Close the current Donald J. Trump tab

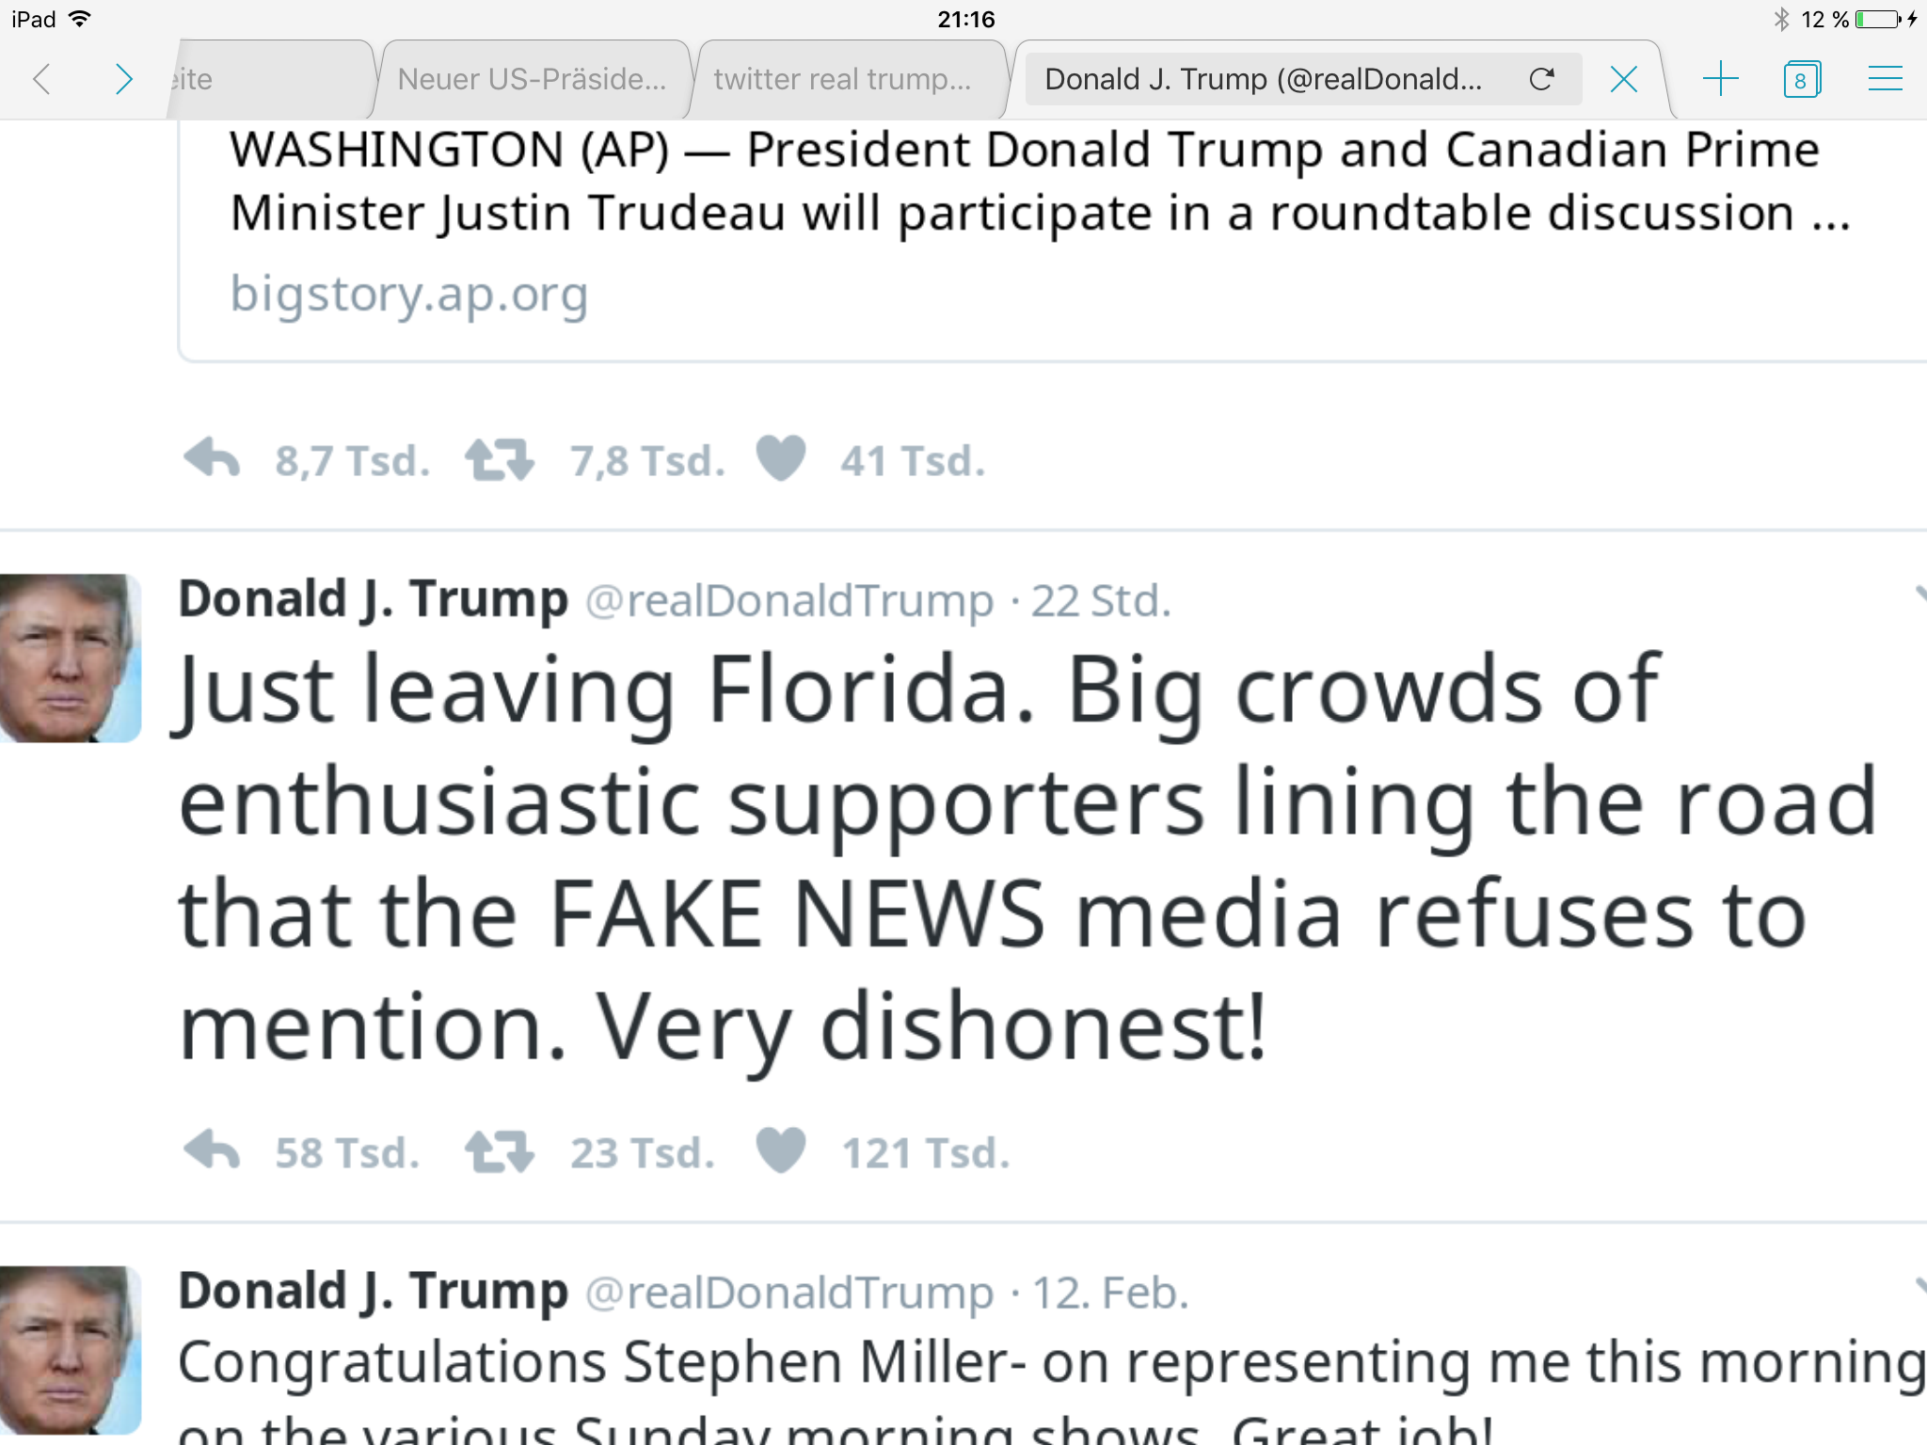click(1623, 79)
